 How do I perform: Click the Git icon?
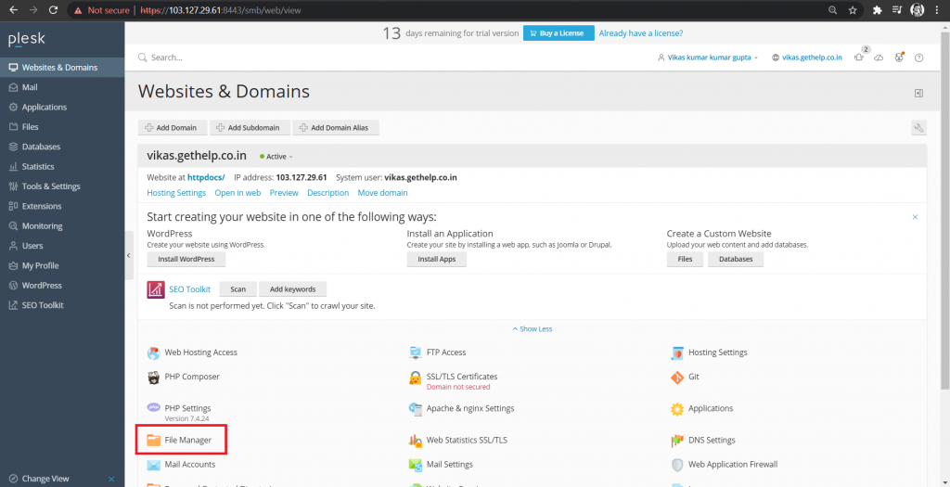[x=677, y=378]
